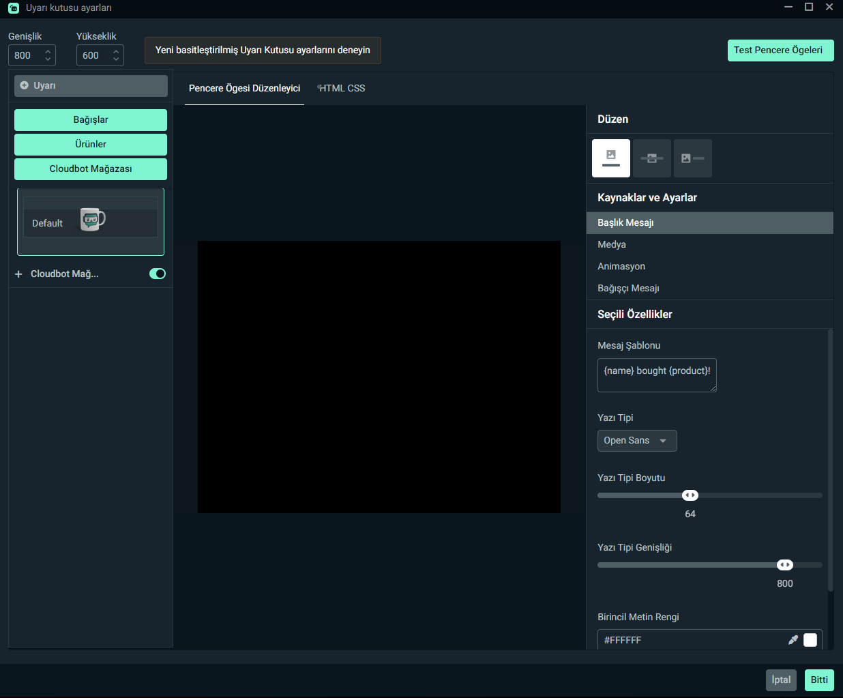Image resolution: width=843 pixels, height=698 pixels.
Task: Toggle the Cloudbot Mağ... switch off
Action: (x=158, y=274)
